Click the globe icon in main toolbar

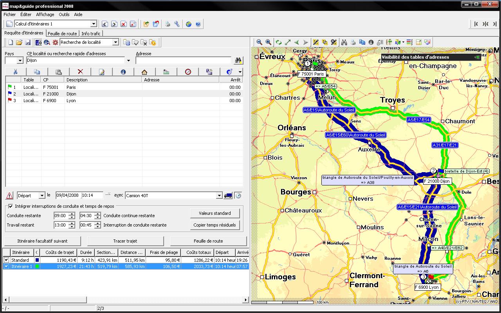(x=189, y=24)
